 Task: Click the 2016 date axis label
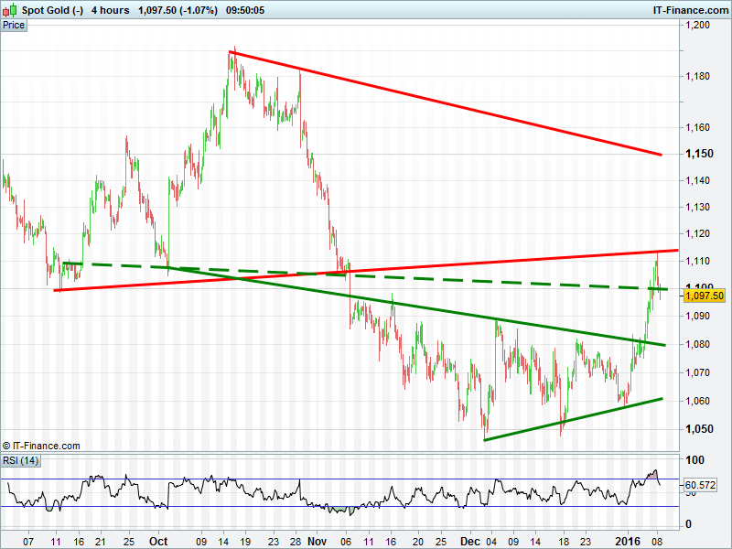(x=628, y=542)
